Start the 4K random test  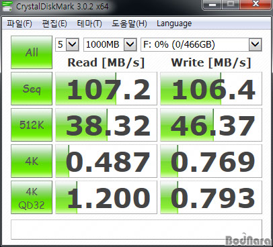click(32, 161)
